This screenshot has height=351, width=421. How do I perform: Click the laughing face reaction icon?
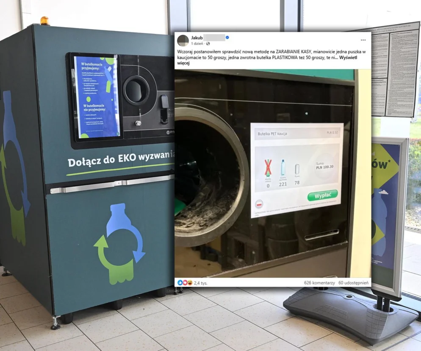[188, 282]
